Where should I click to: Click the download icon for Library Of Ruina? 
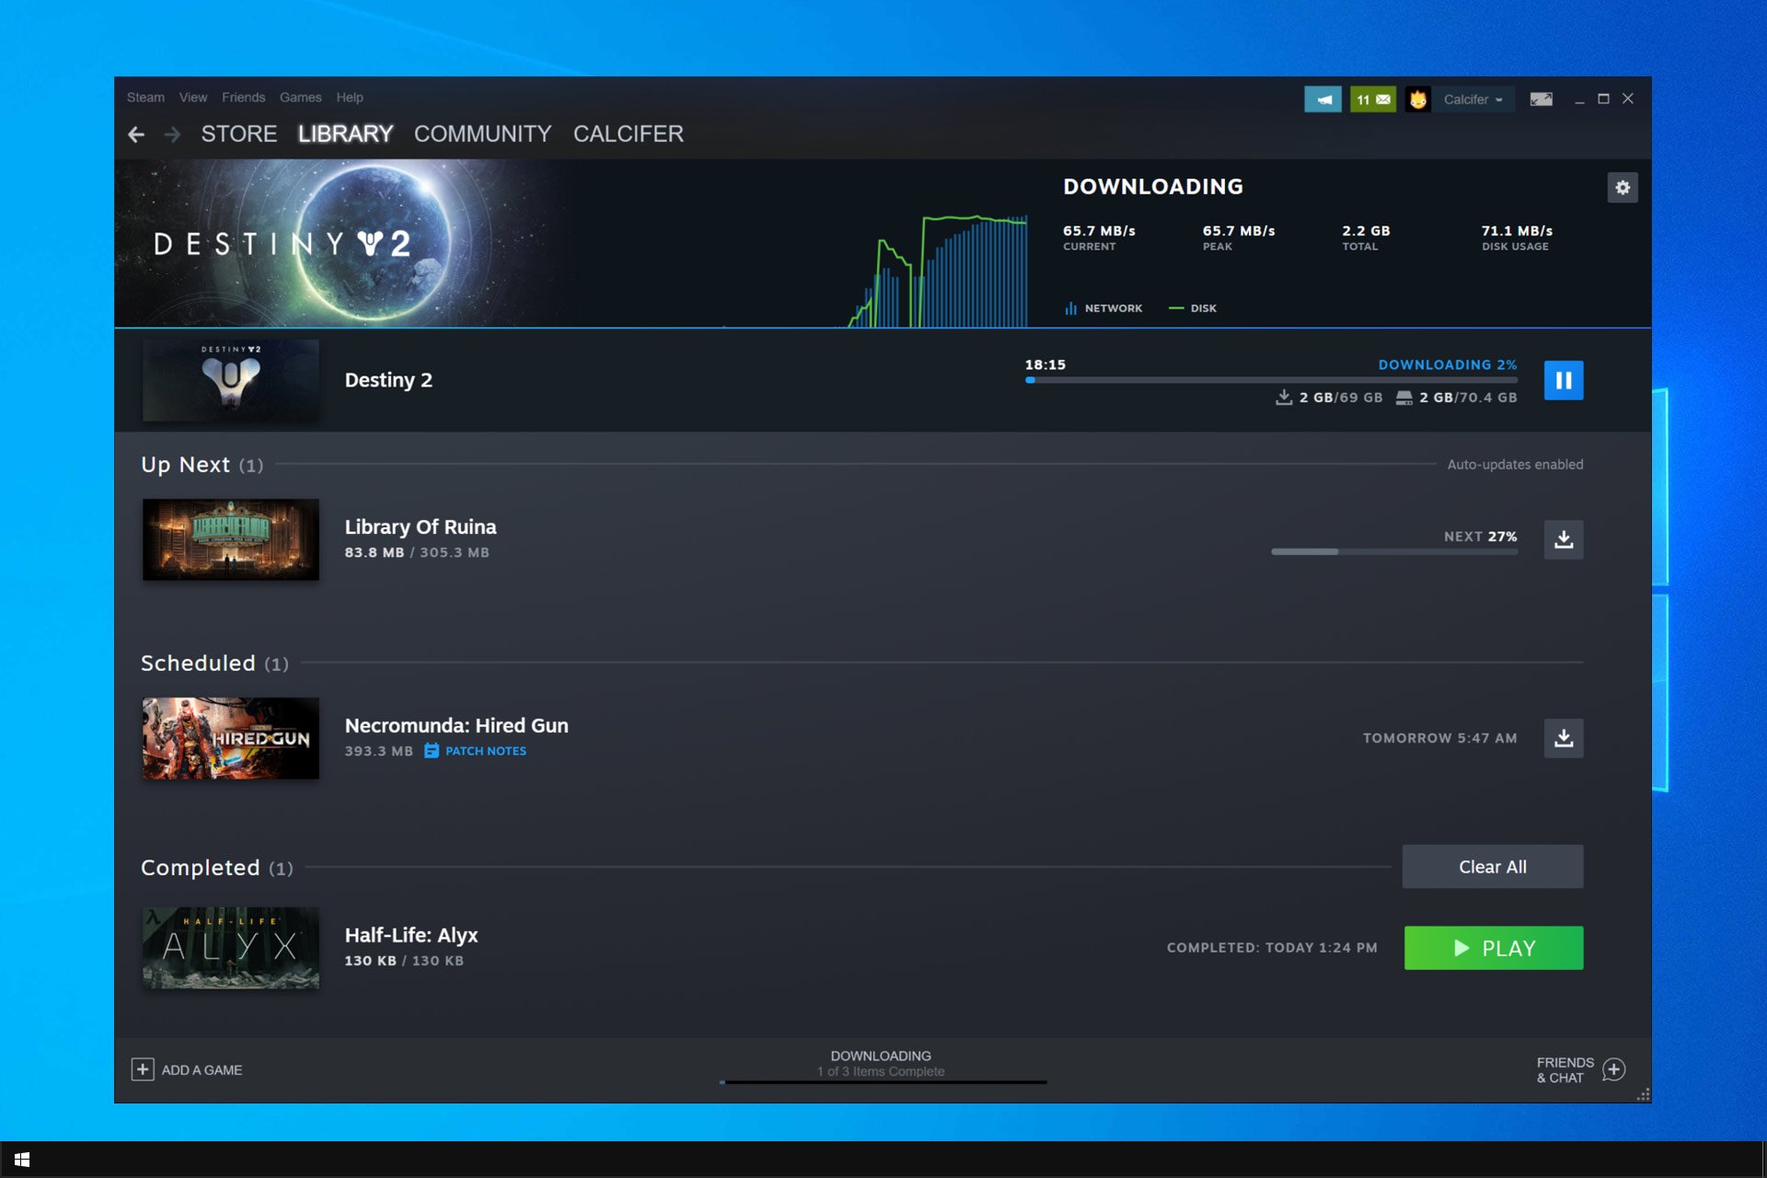[x=1564, y=537]
